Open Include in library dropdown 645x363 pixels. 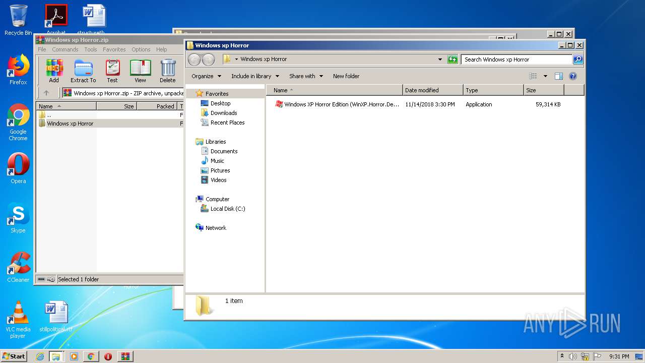[255, 76]
